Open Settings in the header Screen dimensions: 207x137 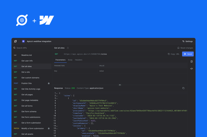188,41
